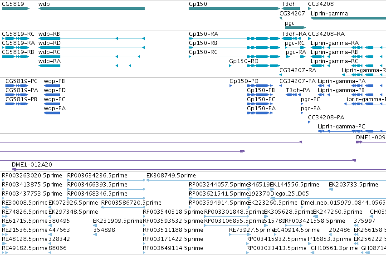Click the wdp gene bar

pyautogui.click(x=92, y=9)
